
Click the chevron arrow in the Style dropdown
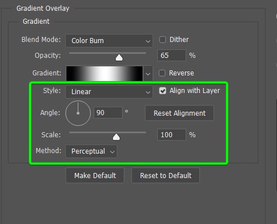click(148, 92)
